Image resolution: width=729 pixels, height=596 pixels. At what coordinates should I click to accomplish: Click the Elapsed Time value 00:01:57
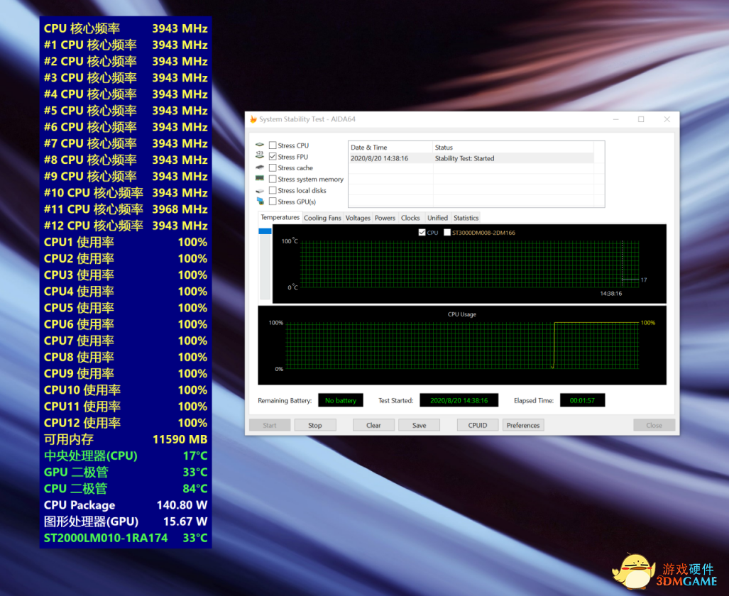pos(582,400)
